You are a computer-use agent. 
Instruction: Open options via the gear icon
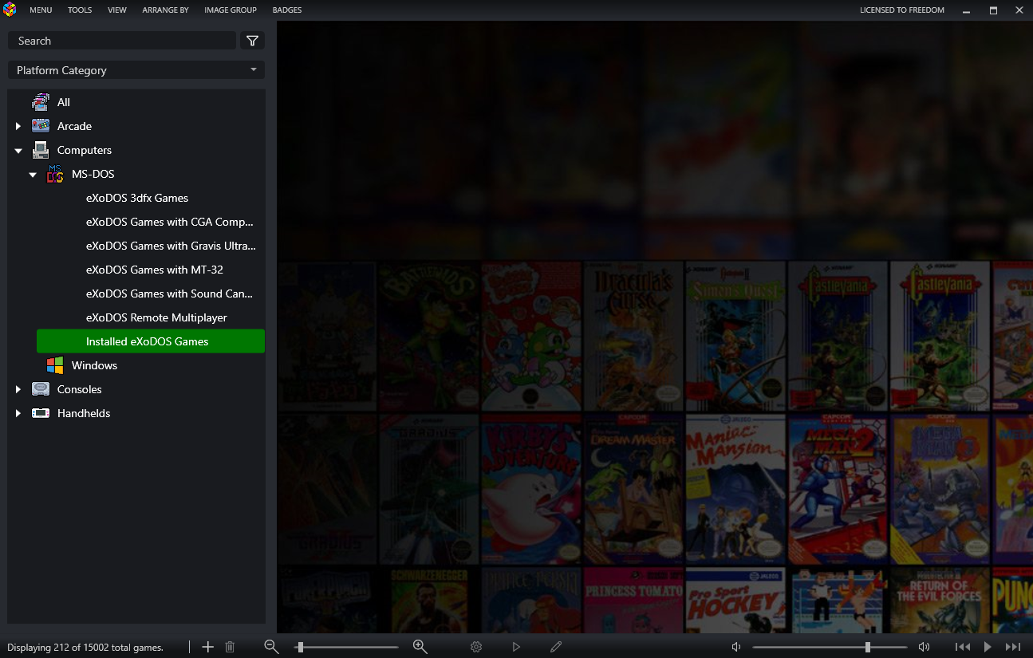pos(476,647)
